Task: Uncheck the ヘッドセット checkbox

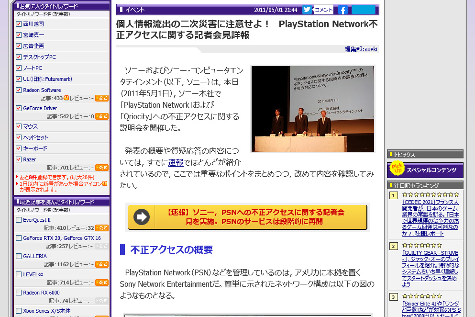Action: (19, 137)
